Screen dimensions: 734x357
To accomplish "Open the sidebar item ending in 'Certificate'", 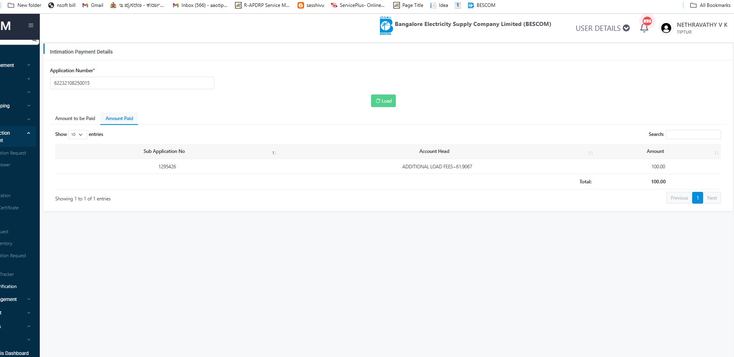I will tap(9, 208).
